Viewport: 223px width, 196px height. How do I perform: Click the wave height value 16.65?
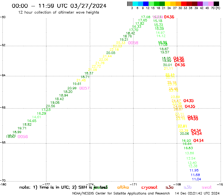pyautogui.click(x=32, y=121)
